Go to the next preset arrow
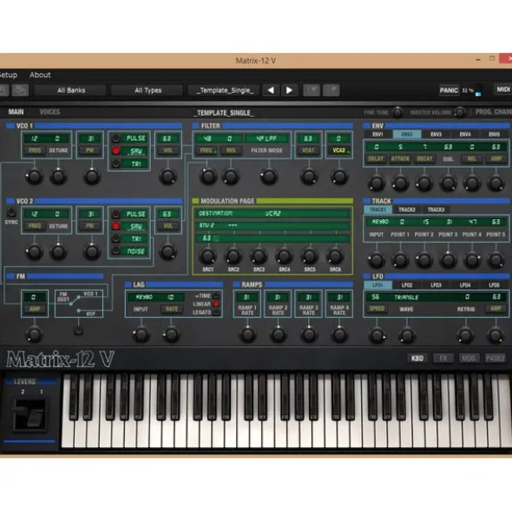This screenshot has height=512, width=512. coord(289,90)
